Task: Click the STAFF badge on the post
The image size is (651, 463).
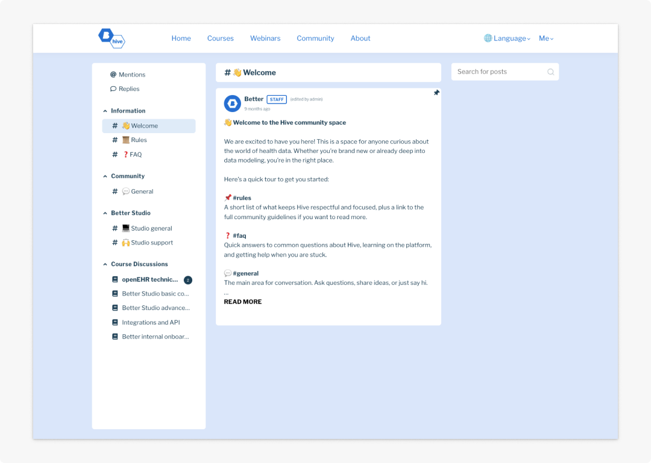Action: [277, 99]
